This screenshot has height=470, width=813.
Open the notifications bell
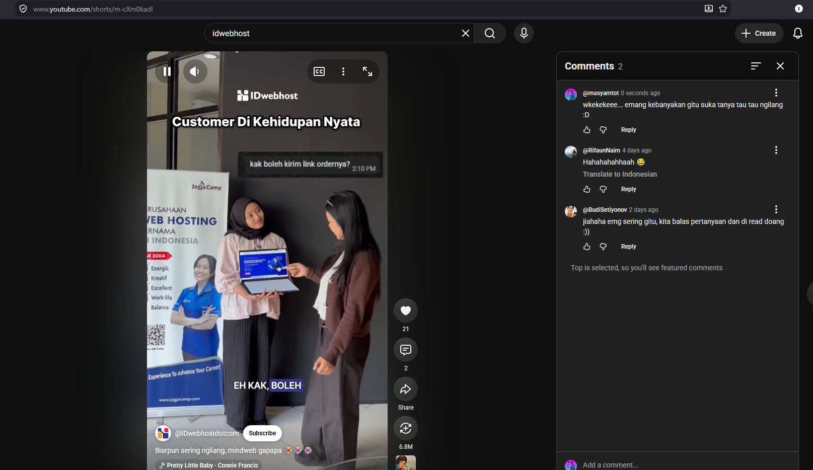(x=798, y=33)
